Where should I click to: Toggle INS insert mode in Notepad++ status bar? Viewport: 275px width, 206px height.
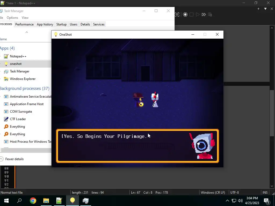[265, 192]
